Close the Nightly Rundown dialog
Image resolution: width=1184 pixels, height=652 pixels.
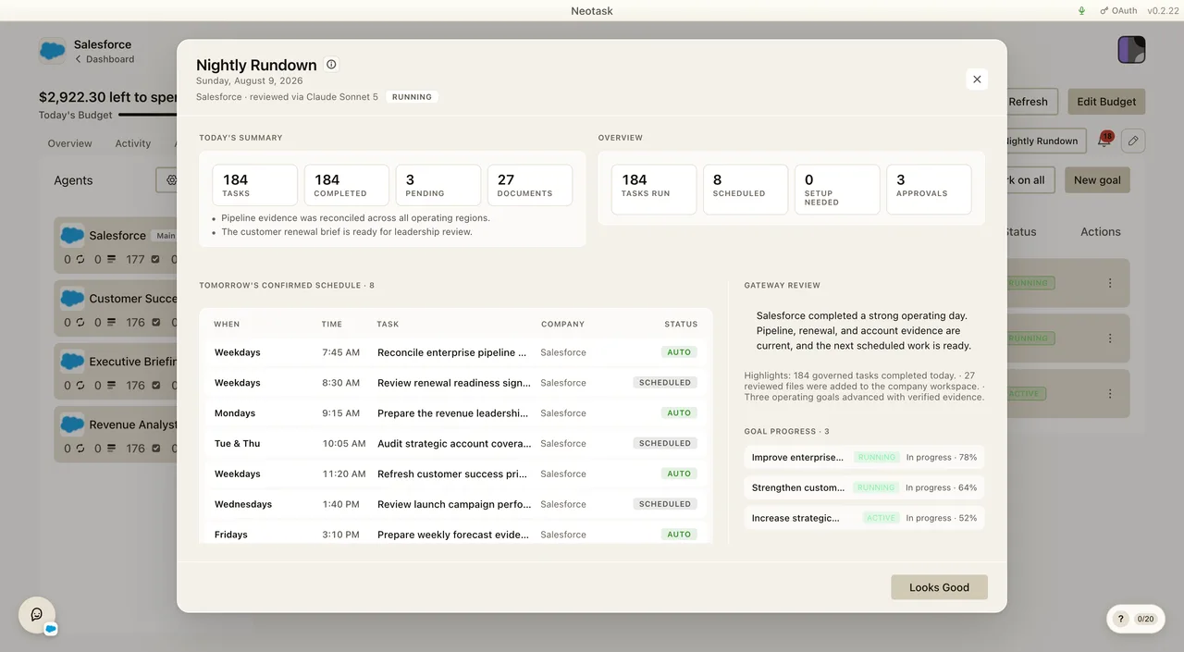(977, 80)
